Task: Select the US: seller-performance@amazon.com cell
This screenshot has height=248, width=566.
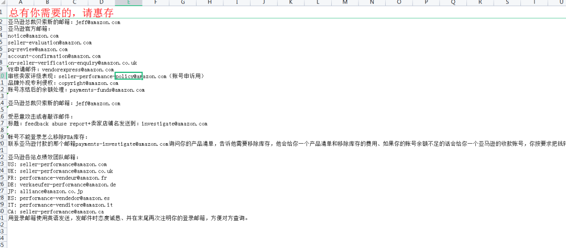Action: click(x=58, y=164)
